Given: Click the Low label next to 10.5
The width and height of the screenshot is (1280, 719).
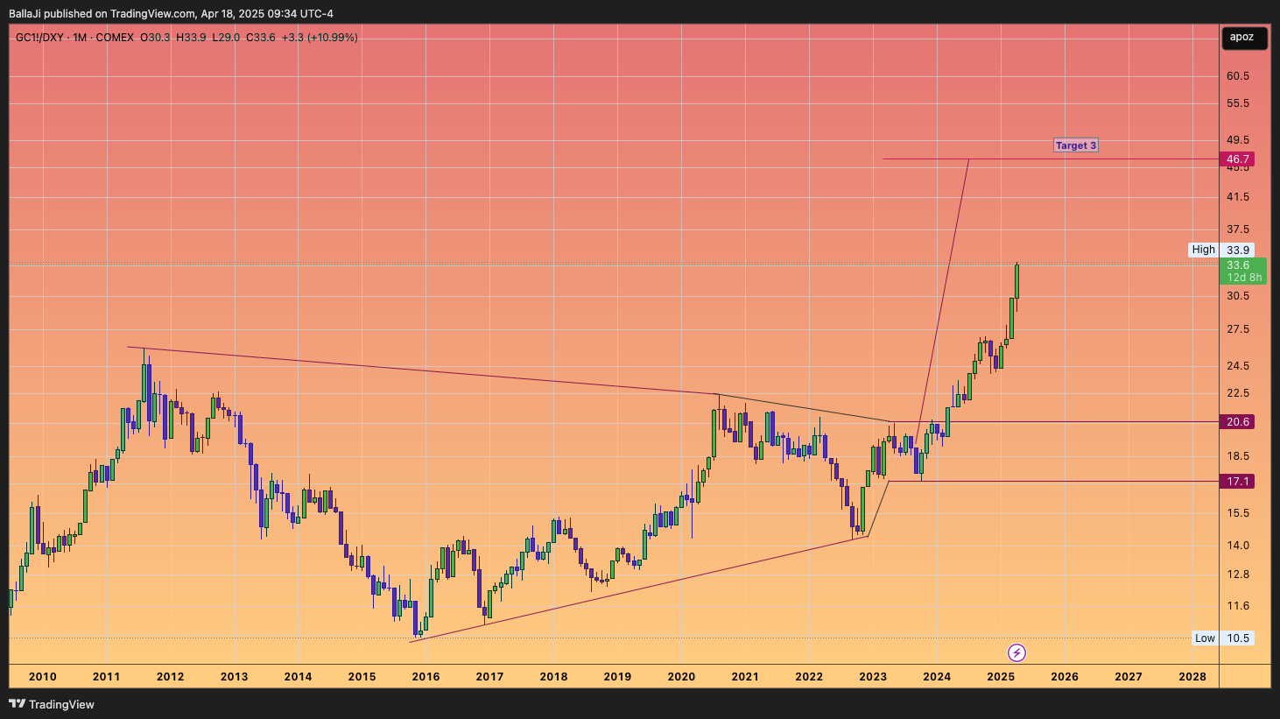Looking at the screenshot, I should click(x=1205, y=638).
